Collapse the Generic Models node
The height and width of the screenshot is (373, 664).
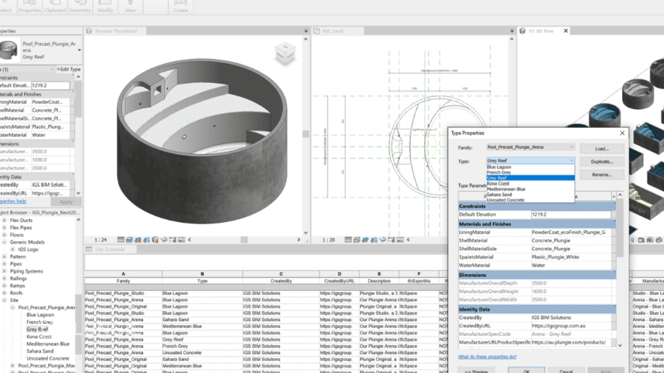click(x=4, y=242)
